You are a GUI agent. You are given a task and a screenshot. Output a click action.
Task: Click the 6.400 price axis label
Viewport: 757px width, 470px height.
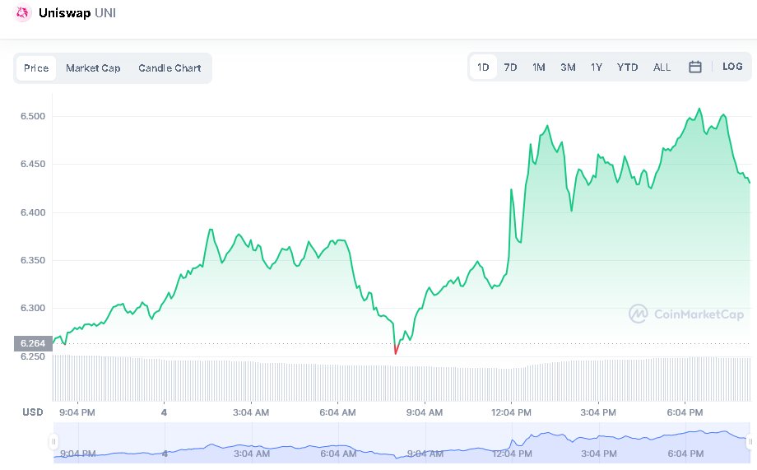[33, 212]
